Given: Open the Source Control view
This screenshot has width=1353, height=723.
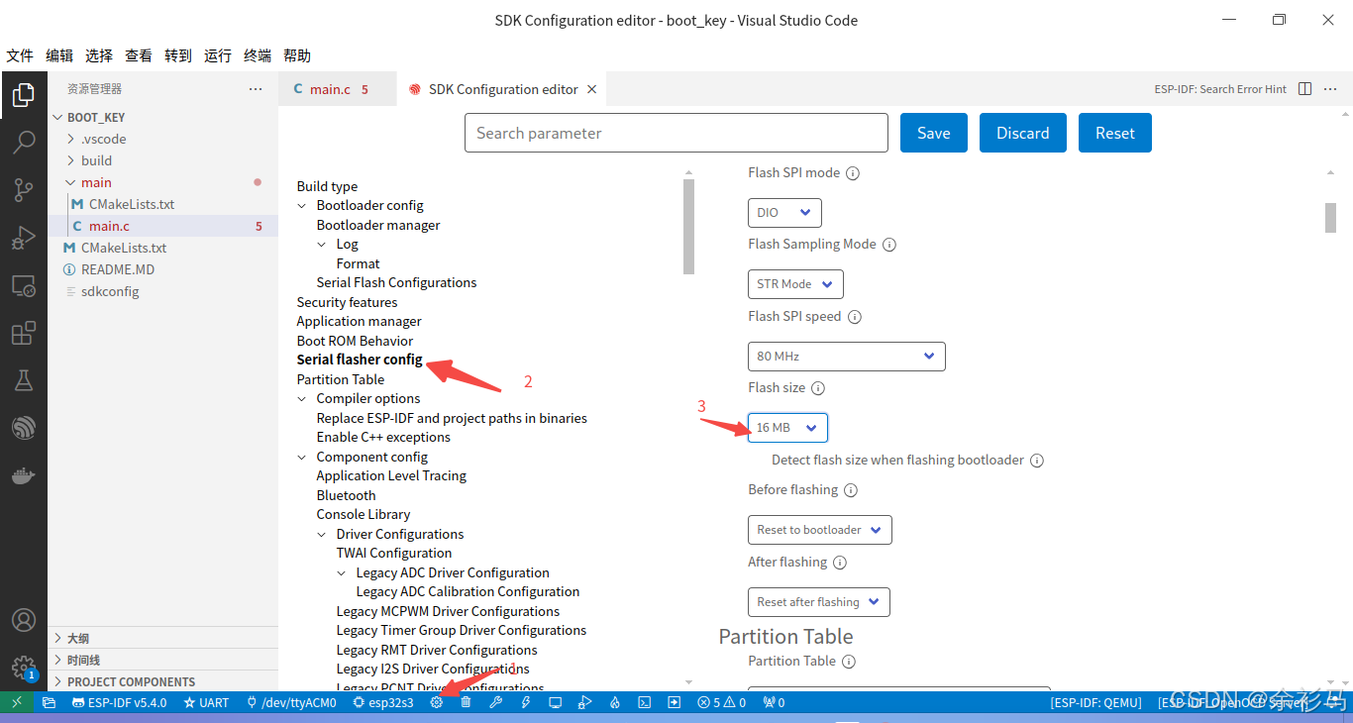Looking at the screenshot, I should [23, 190].
